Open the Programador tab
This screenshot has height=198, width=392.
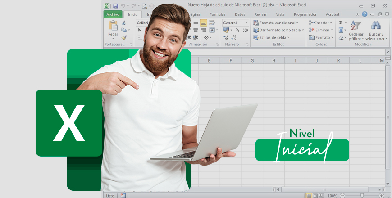tap(305, 14)
